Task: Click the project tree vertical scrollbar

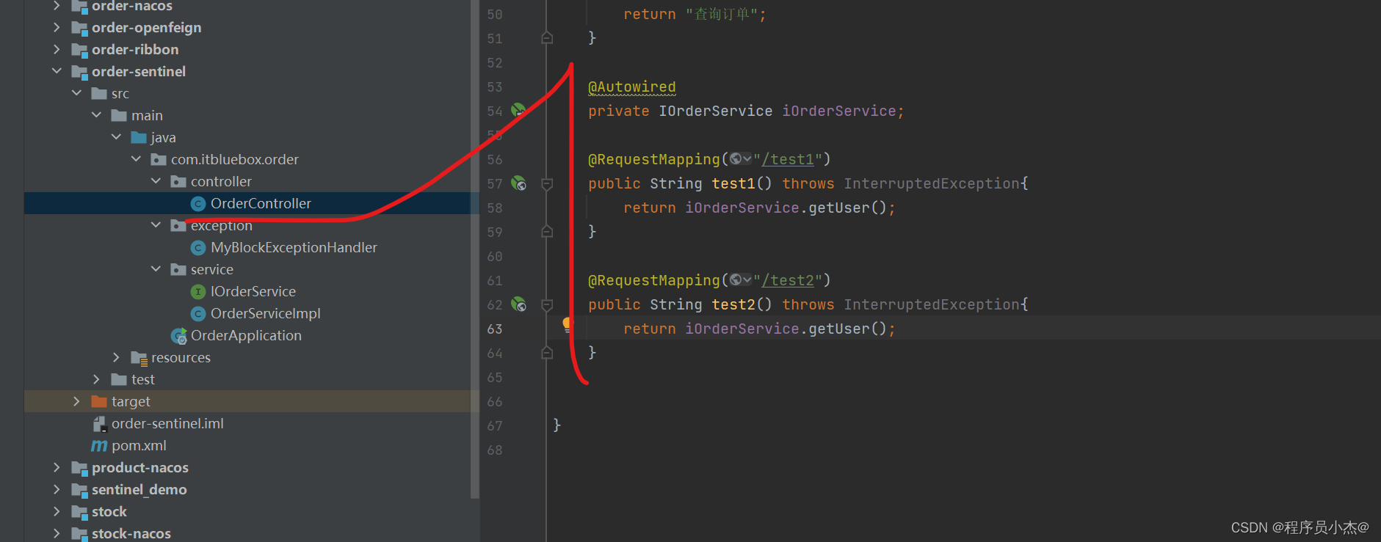Action: click(475, 249)
